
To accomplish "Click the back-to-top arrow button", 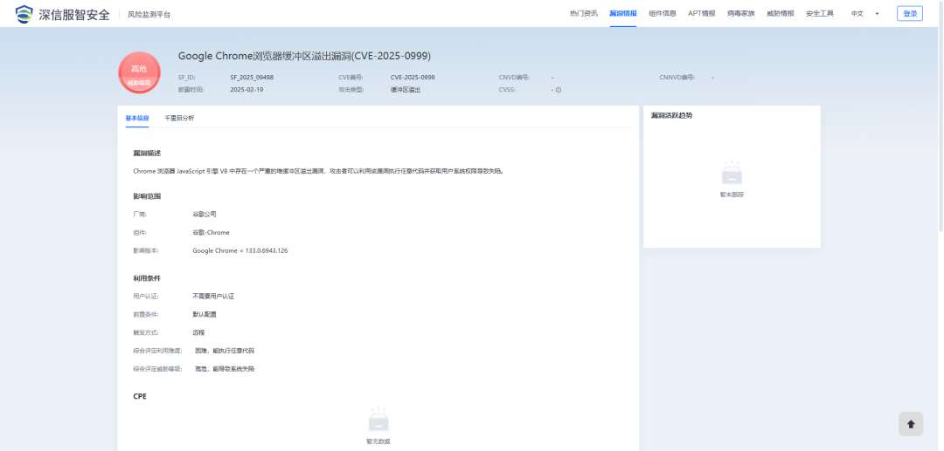I will coord(910,424).
